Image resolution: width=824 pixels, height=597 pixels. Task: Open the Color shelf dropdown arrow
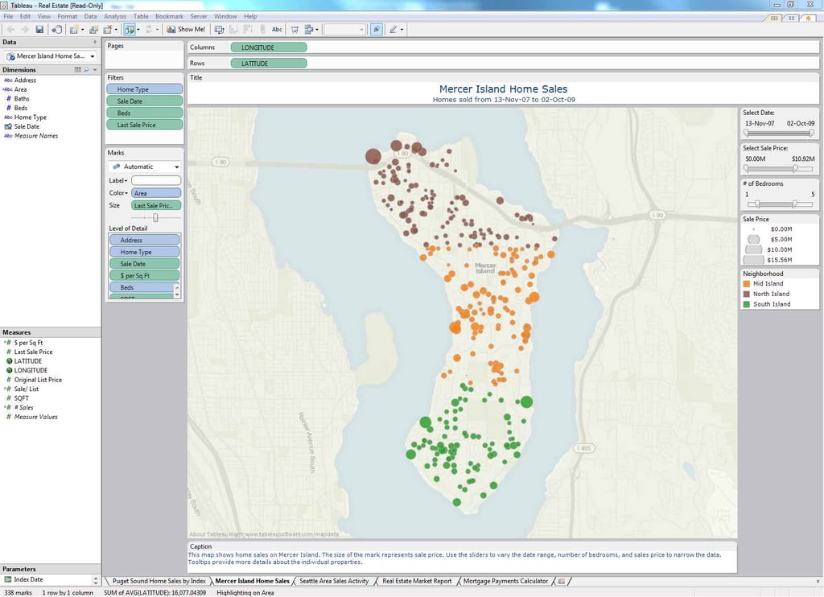point(126,193)
